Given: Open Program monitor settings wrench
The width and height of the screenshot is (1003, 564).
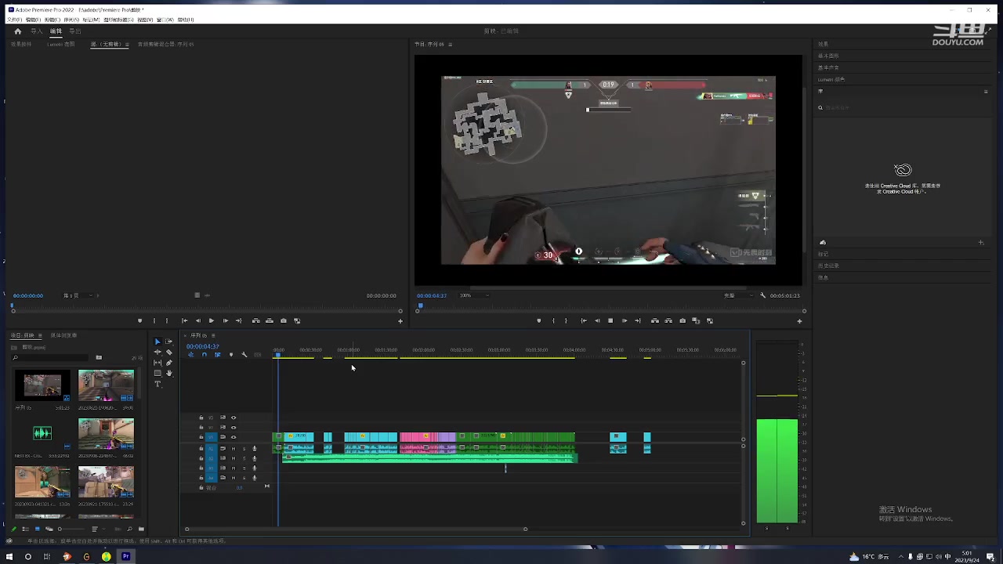Looking at the screenshot, I should (x=762, y=295).
